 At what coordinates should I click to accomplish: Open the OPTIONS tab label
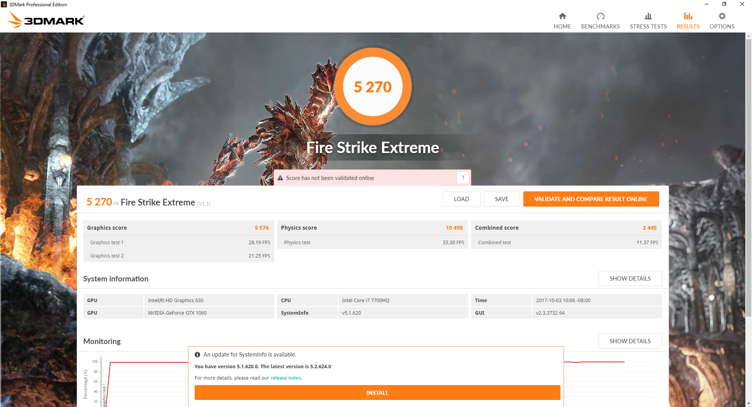(x=722, y=26)
